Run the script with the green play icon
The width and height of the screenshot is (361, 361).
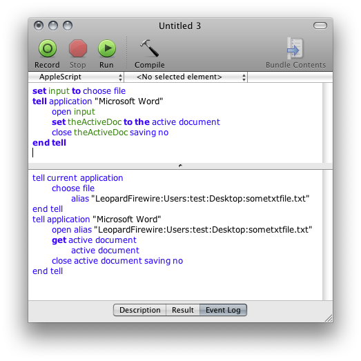(x=107, y=48)
